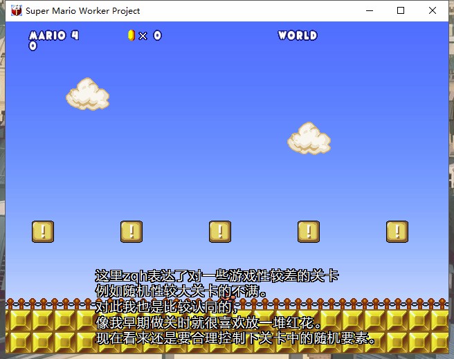
Task: Click the fourth exclamation block from left
Action: click(x=309, y=232)
